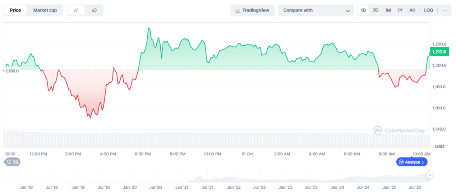Click the current price label 1,212.8
Screen dimensions: 456x194
(440, 52)
